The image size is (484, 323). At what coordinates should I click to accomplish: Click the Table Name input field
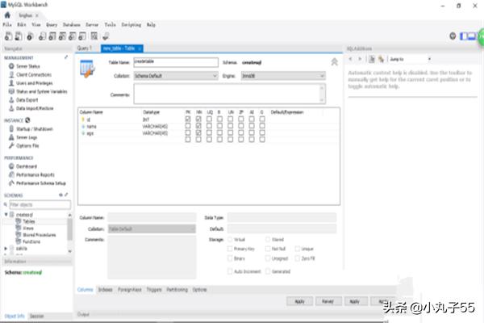point(176,62)
